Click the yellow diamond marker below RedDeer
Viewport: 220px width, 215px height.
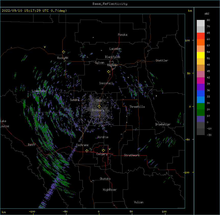(108, 72)
